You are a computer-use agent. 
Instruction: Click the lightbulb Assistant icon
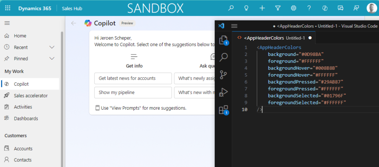tap(246, 8)
